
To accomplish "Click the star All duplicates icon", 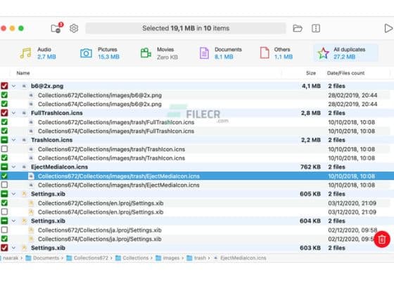I will coord(323,53).
